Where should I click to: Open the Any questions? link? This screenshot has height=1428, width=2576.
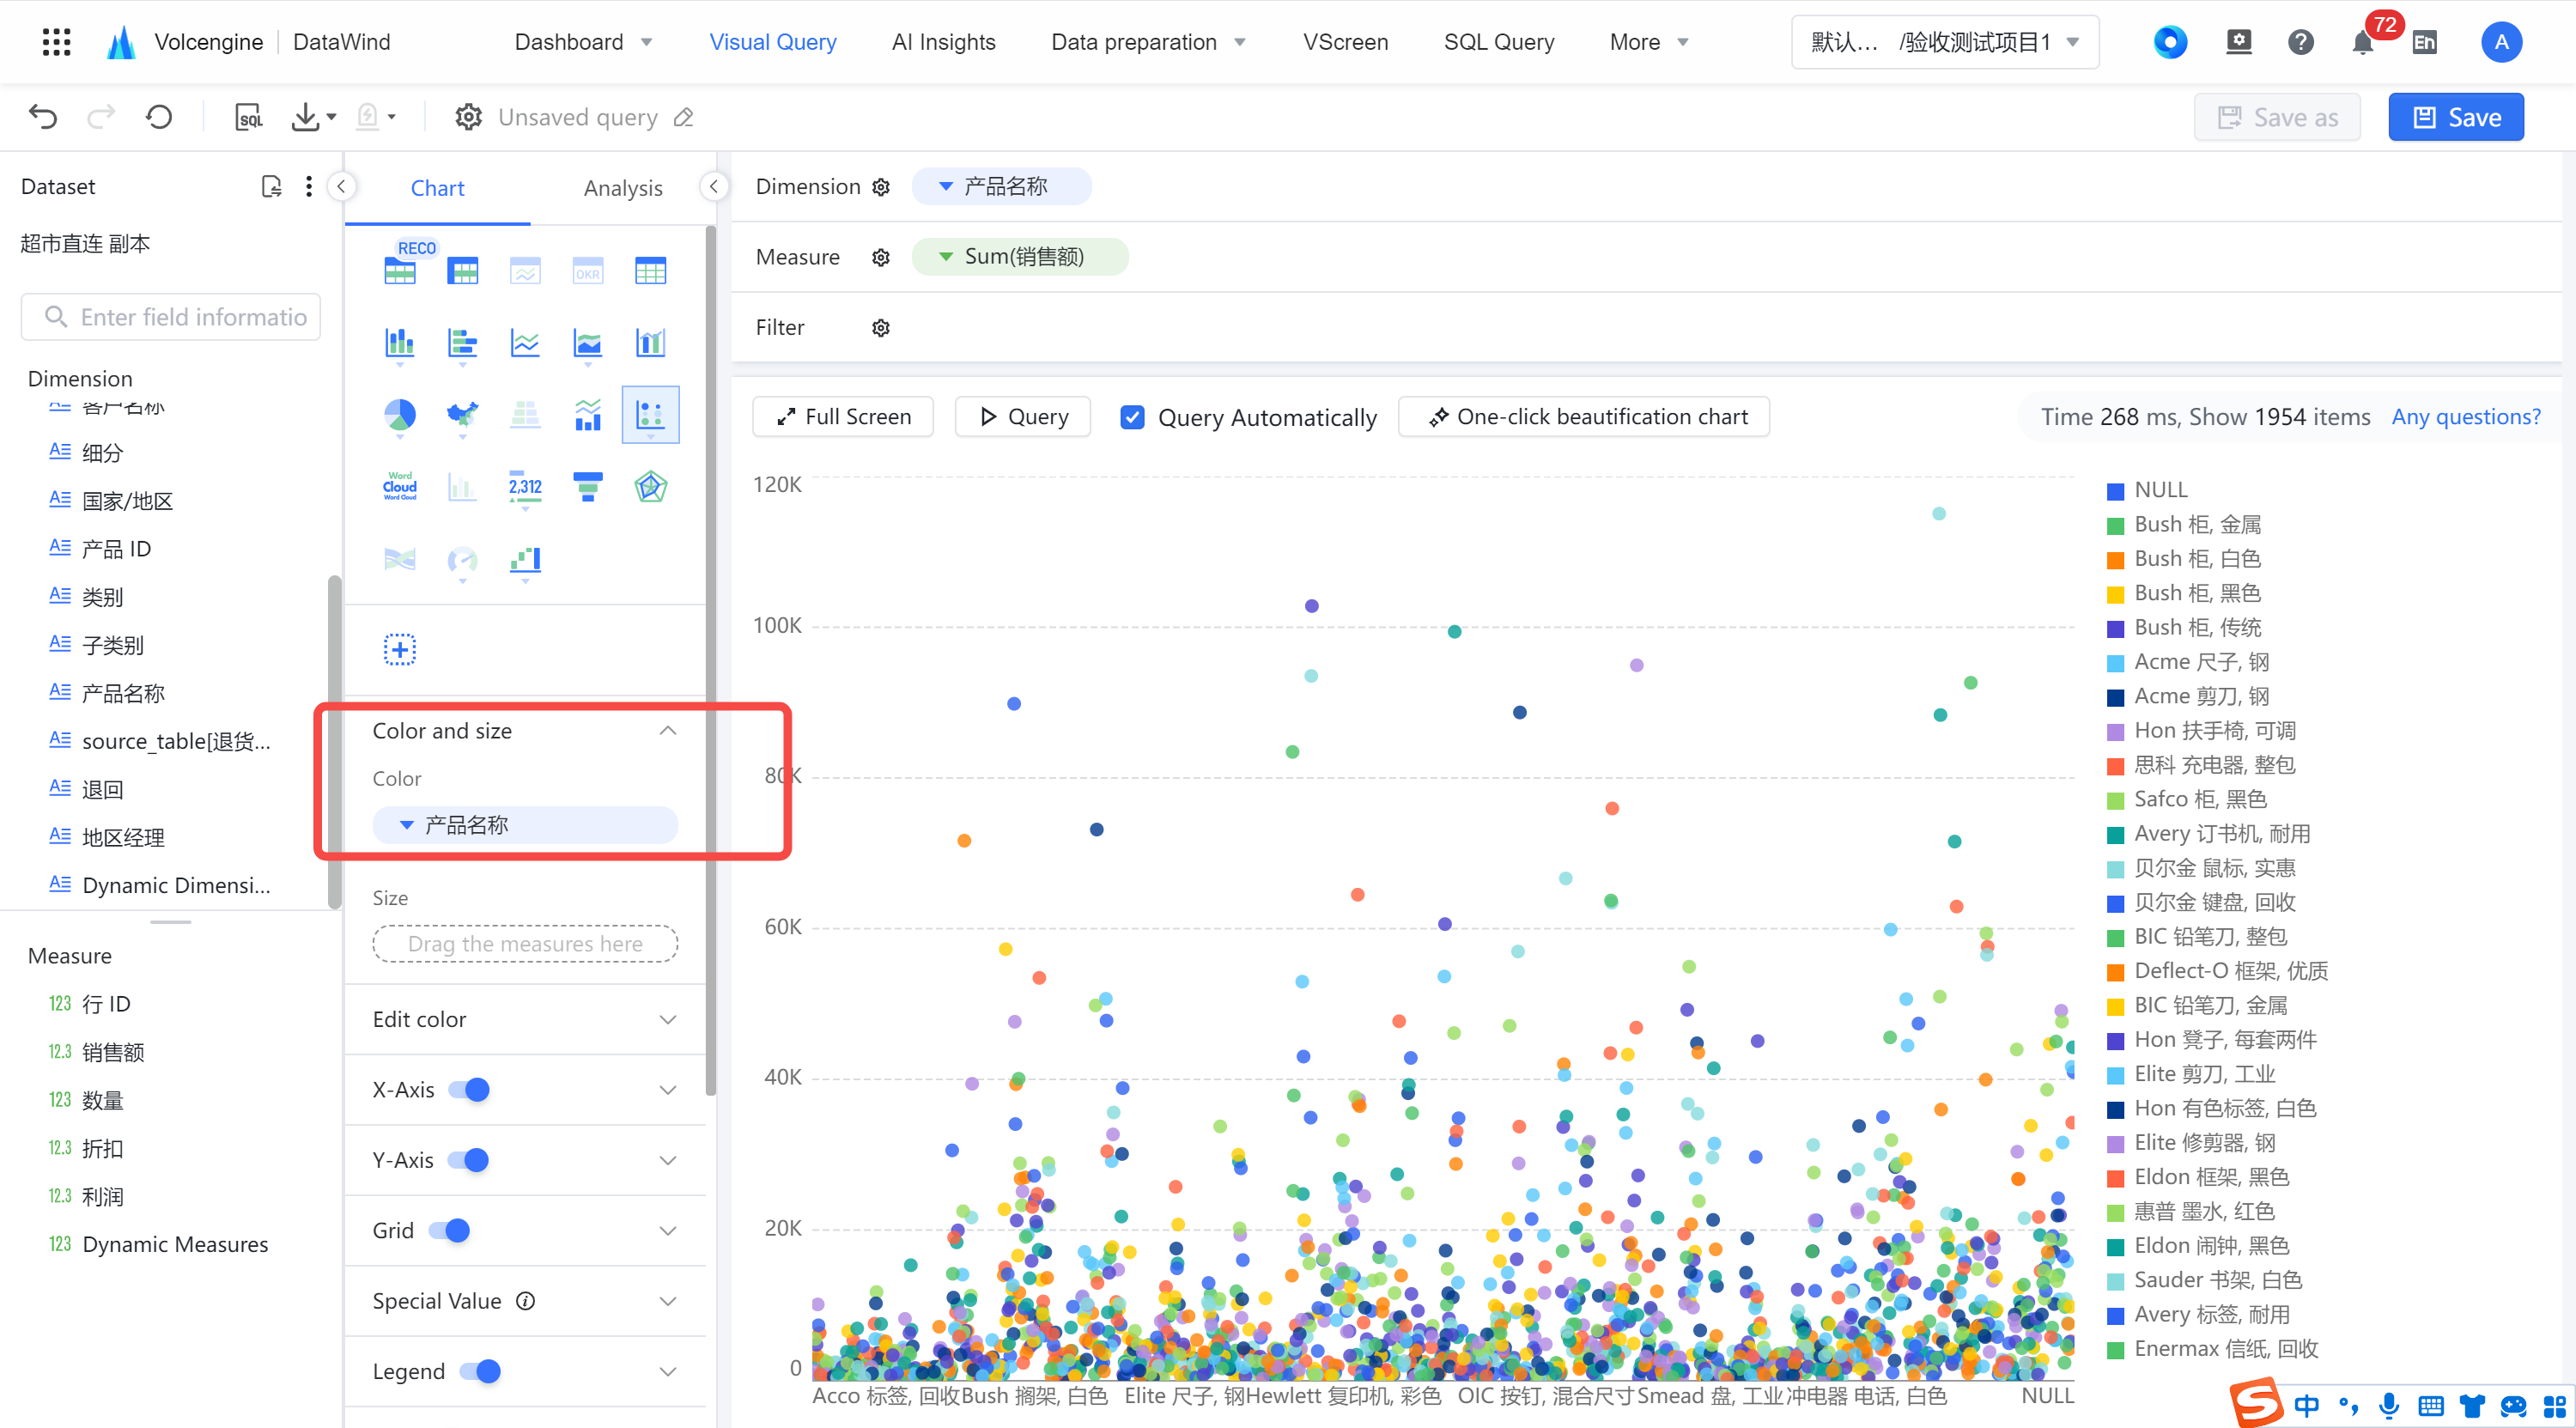pyautogui.click(x=2465, y=416)
